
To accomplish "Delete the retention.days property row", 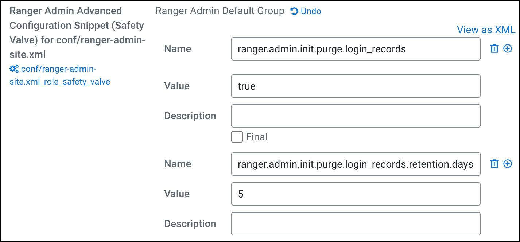I will [x=494, y=164].
